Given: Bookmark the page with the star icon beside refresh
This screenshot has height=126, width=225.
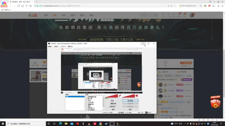Looking at the screenshot, I should [x=31, y=6].
